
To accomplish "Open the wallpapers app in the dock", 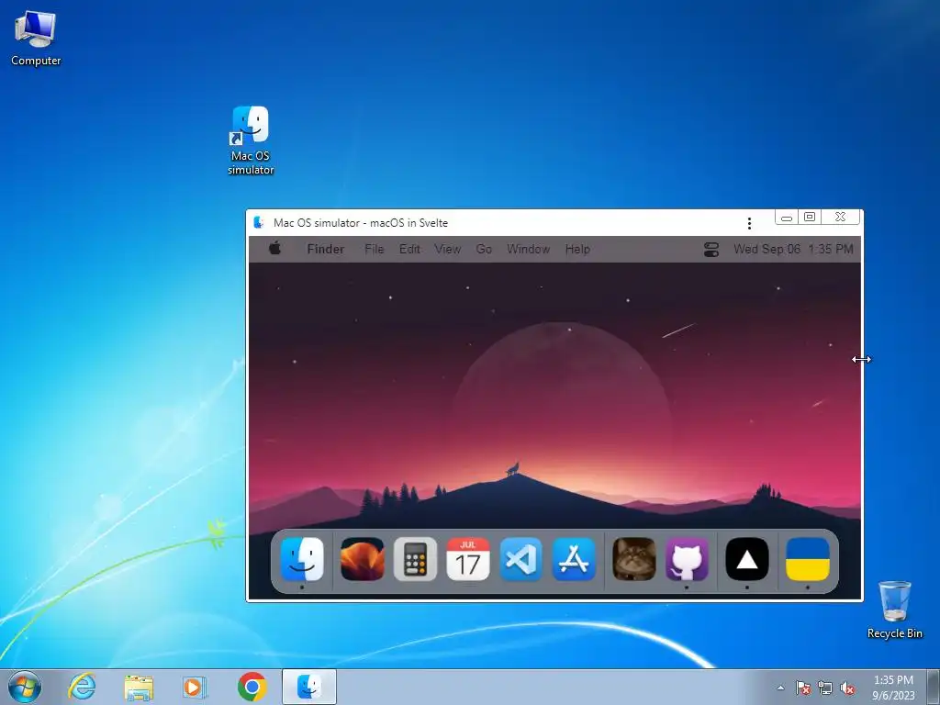I will pyautogui.click(x=362, y=559).
